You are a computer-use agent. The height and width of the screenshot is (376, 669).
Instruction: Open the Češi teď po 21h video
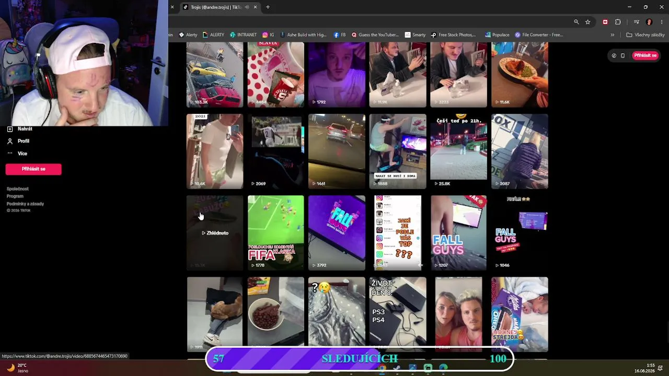coord(458,151)
